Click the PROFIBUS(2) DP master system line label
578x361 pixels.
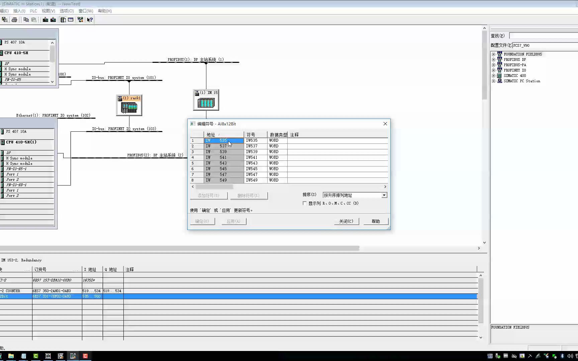tap(155, 155)
